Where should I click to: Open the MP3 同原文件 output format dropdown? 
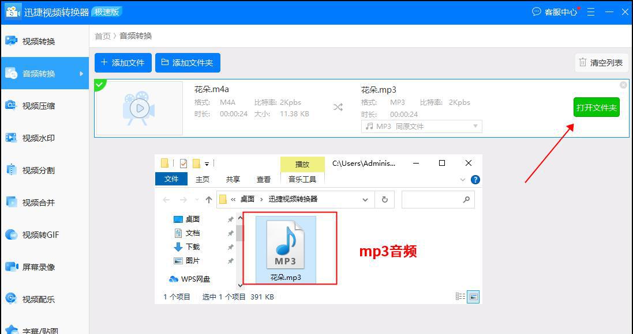(x=421, y=126)
